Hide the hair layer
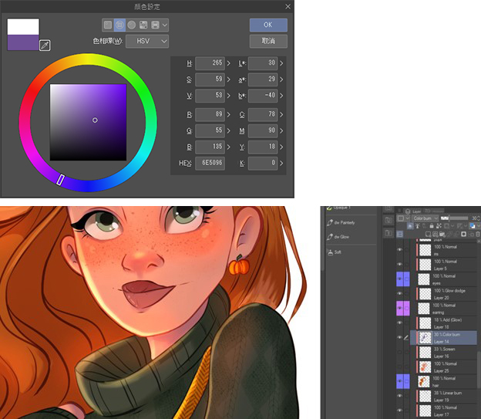Viewport: 481px width, 419px height. click(x=399, y=380)
